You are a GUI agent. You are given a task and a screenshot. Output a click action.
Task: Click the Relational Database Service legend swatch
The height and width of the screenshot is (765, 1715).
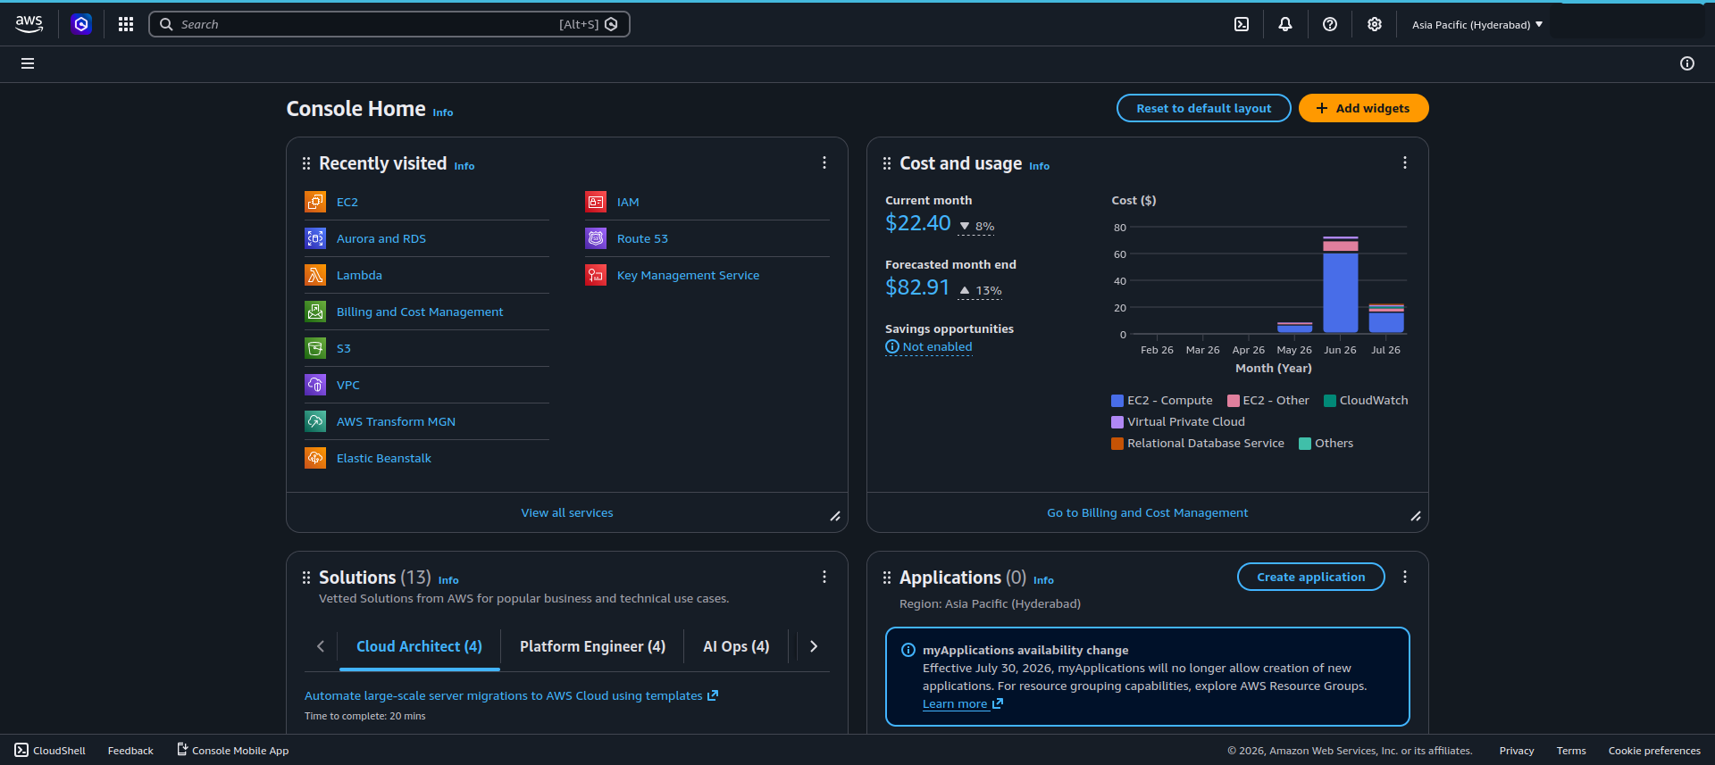[x=1117, y=444]
